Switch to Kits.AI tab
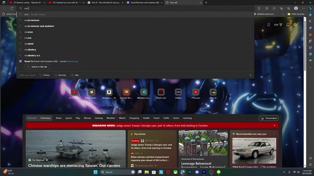This screenshot has height=176, width=314. [x=105, y=2]
